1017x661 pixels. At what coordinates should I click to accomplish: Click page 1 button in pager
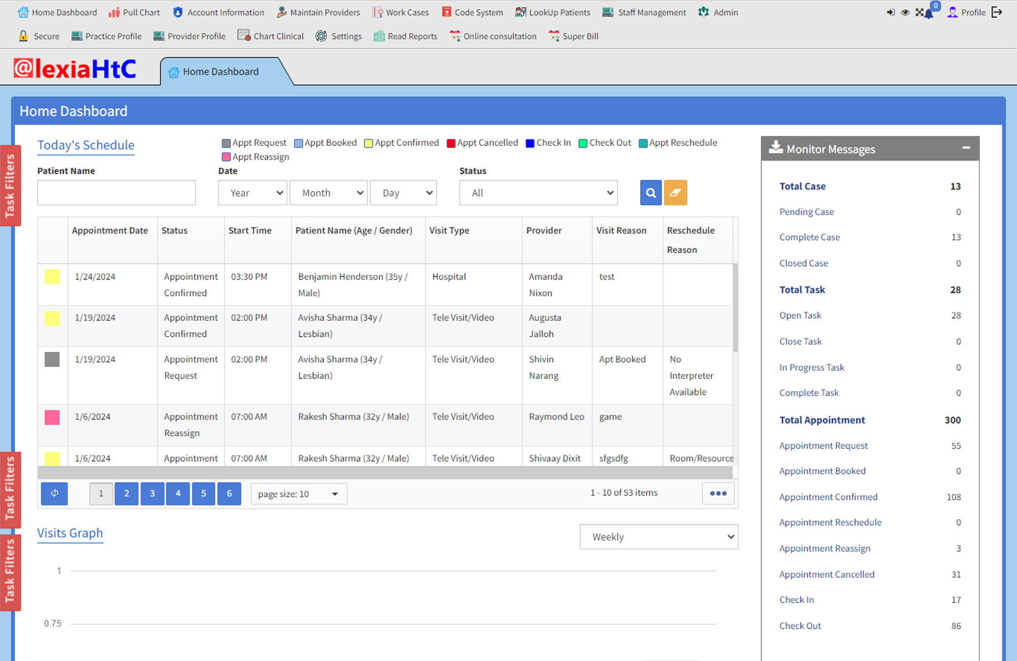(x=101, y=493)
